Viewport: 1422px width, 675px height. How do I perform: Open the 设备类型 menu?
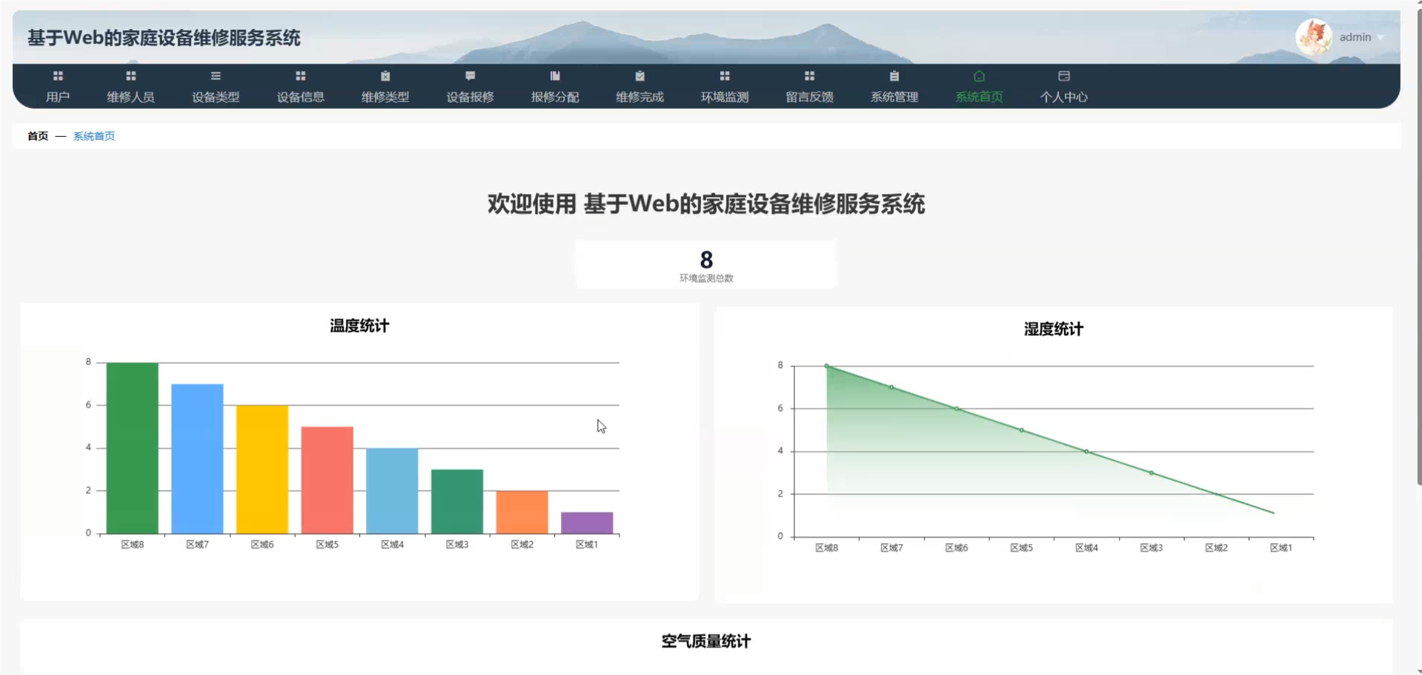pyautogui.click(x=216, y=97)
